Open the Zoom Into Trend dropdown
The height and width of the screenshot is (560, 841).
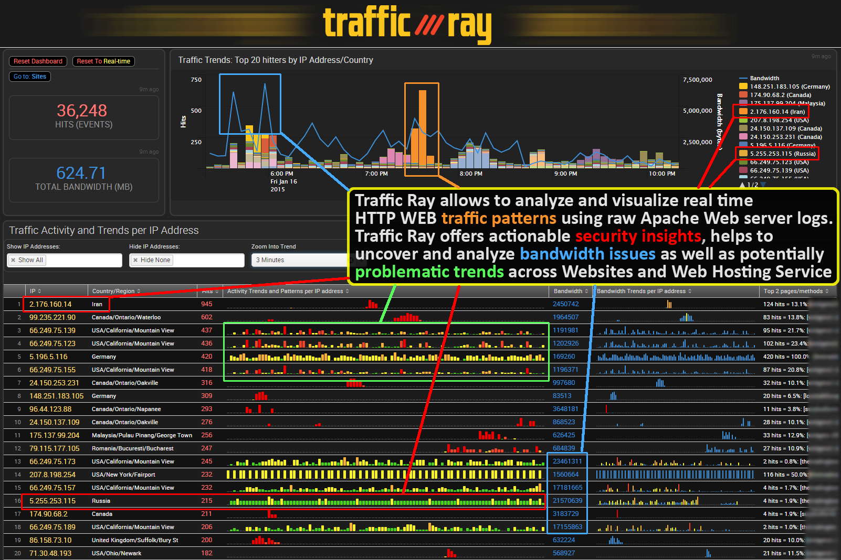(x=299, y=260)
